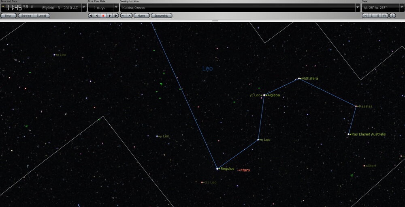Stop time flow with the red stop button
Image resolution: width=405 pixels, height=207 pixels.
tap(103, 16)
